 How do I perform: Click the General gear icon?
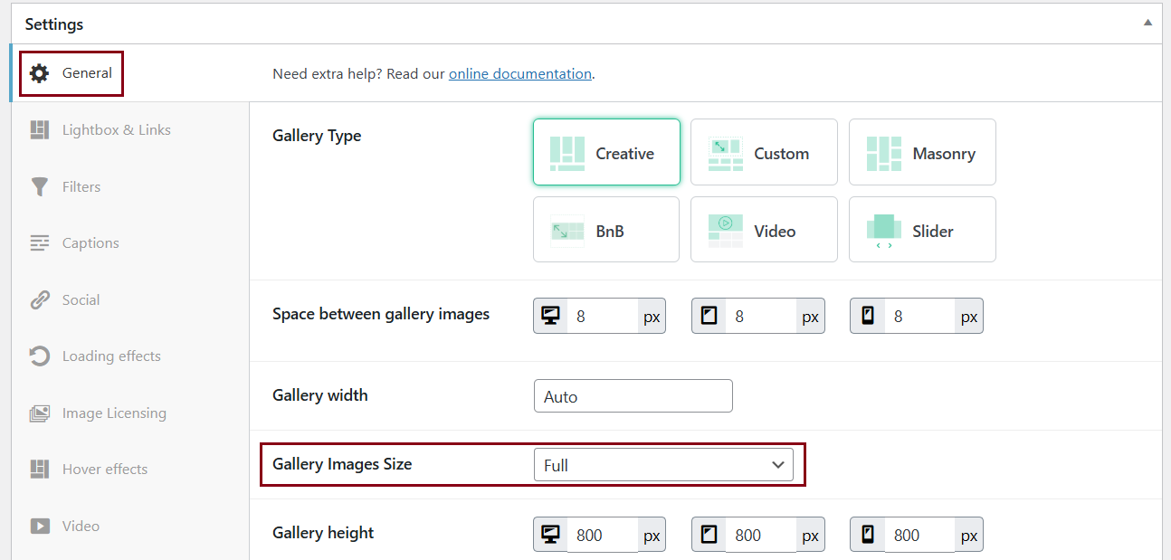click(40, 73)
